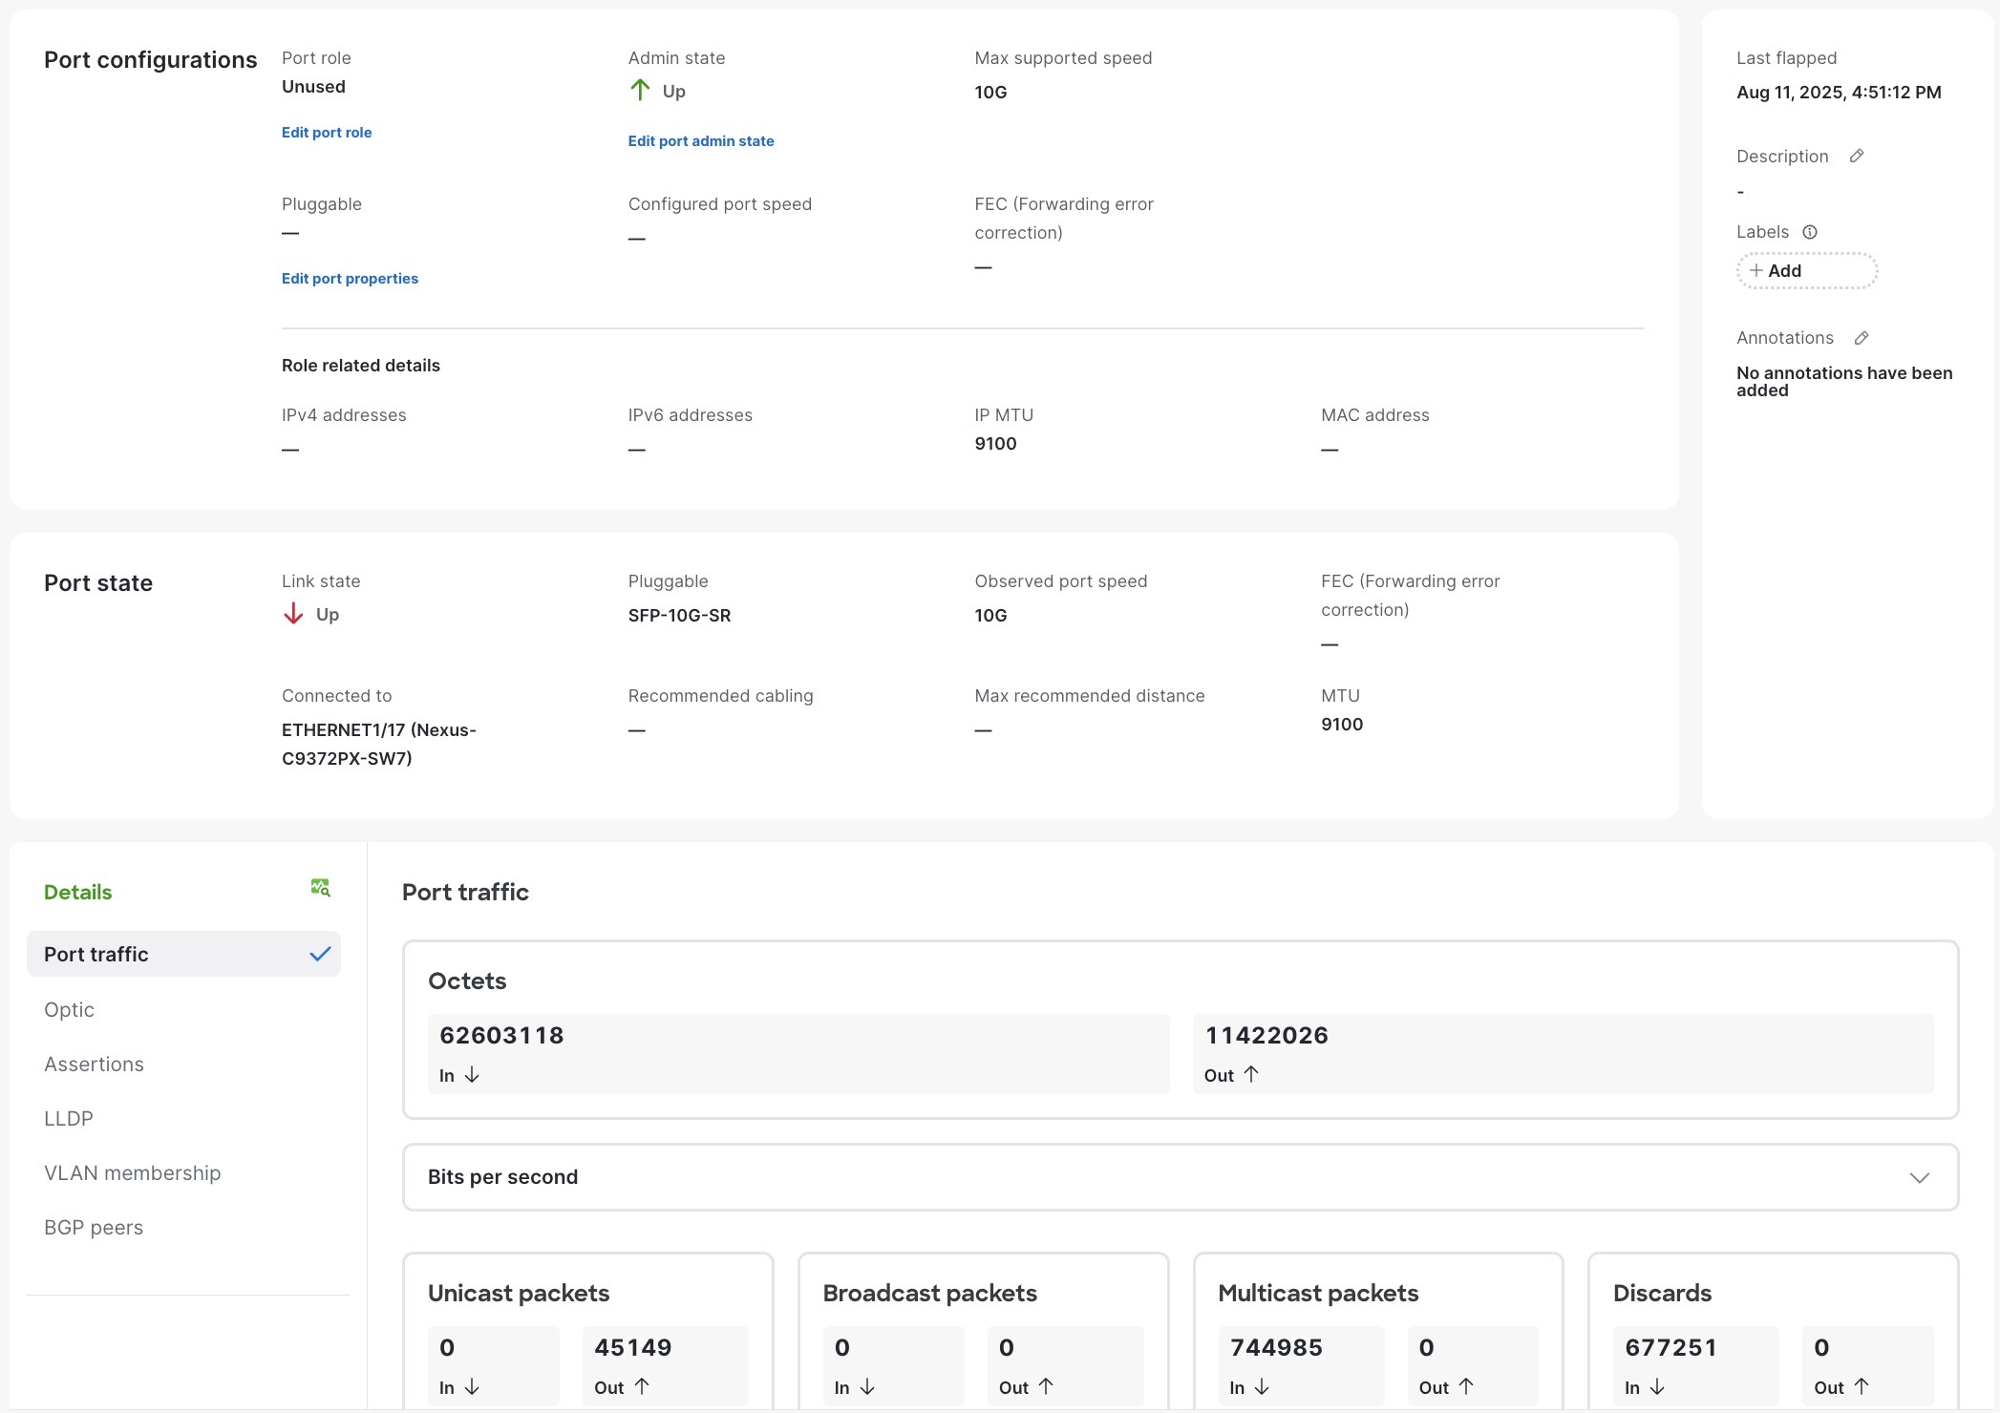Click the Octets In value 62603118
The height and width of the screenshot is (1413, 2000).
[x=501, y=1035]
